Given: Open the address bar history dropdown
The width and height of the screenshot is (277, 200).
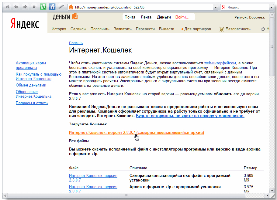Looking at the screenshot, I should point(216,7).
